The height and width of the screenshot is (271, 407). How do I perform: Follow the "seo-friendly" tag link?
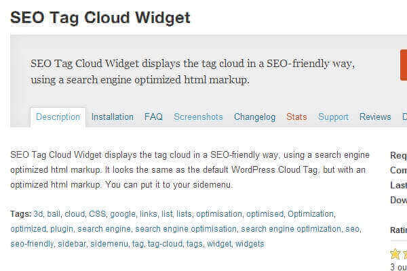pyautogui.click(x=32, y=244)
